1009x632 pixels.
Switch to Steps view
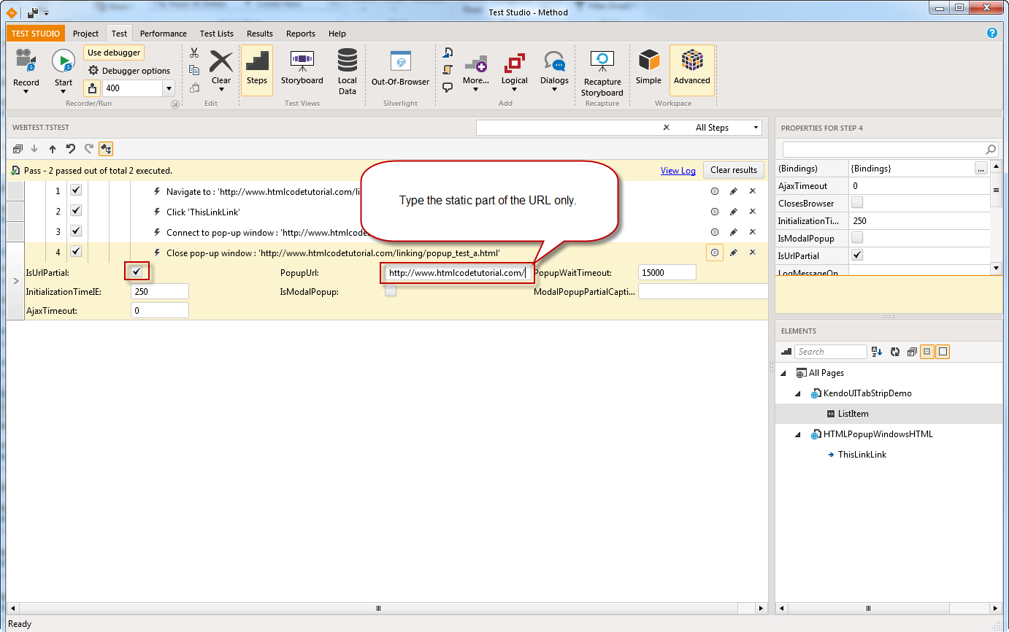257,70
